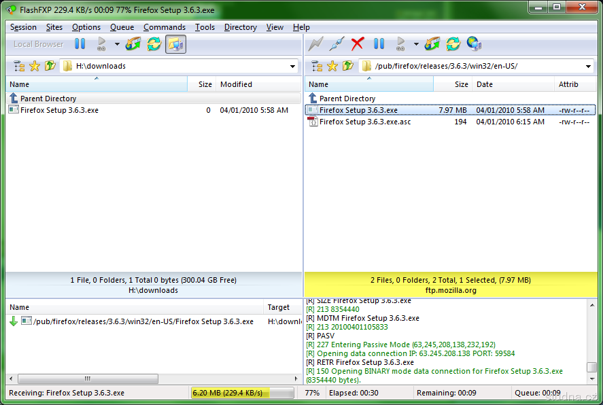
Task: Click the transfer progress bar in the status bar
Action: (x=242, y=393)
